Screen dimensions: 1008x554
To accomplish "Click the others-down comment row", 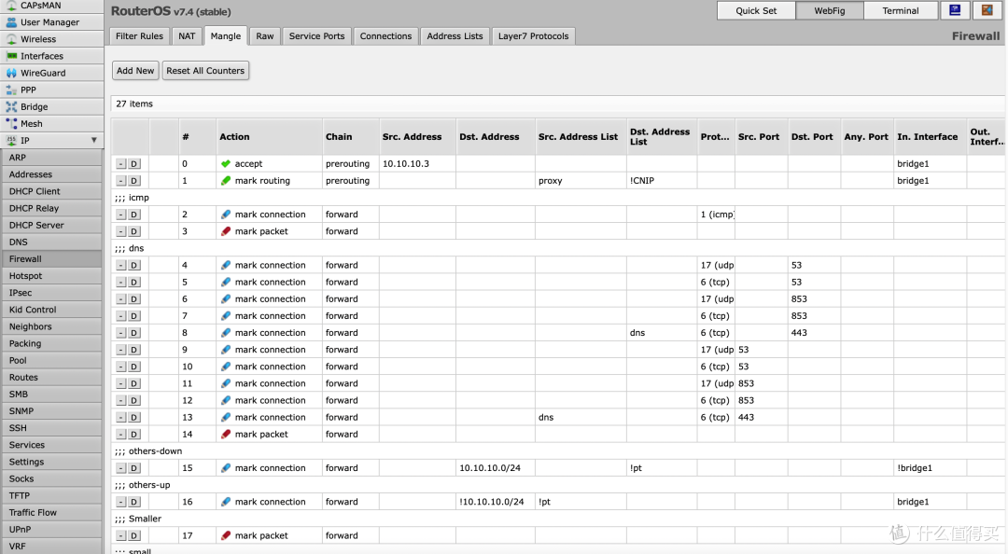I will click(558, 451).
